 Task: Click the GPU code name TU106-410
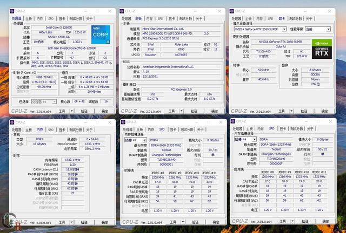[x=263, y=51]
